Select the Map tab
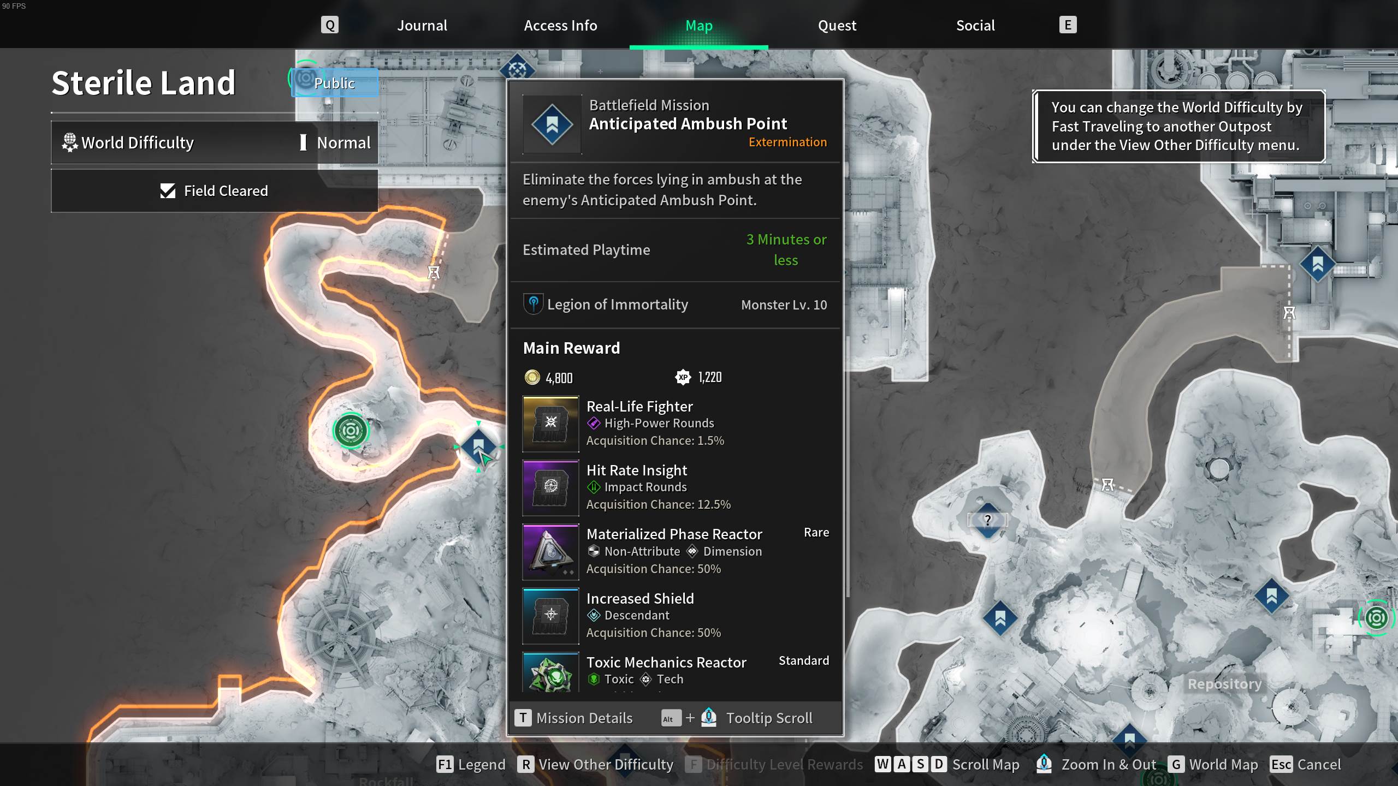This screenshot has width=1398, height=786. click(698, 25)
